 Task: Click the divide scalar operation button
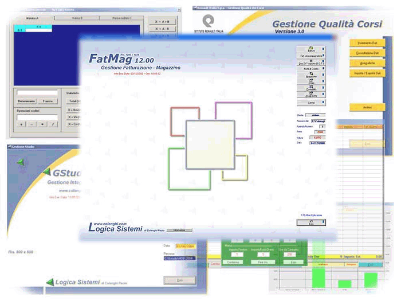(x=53, y=124)
